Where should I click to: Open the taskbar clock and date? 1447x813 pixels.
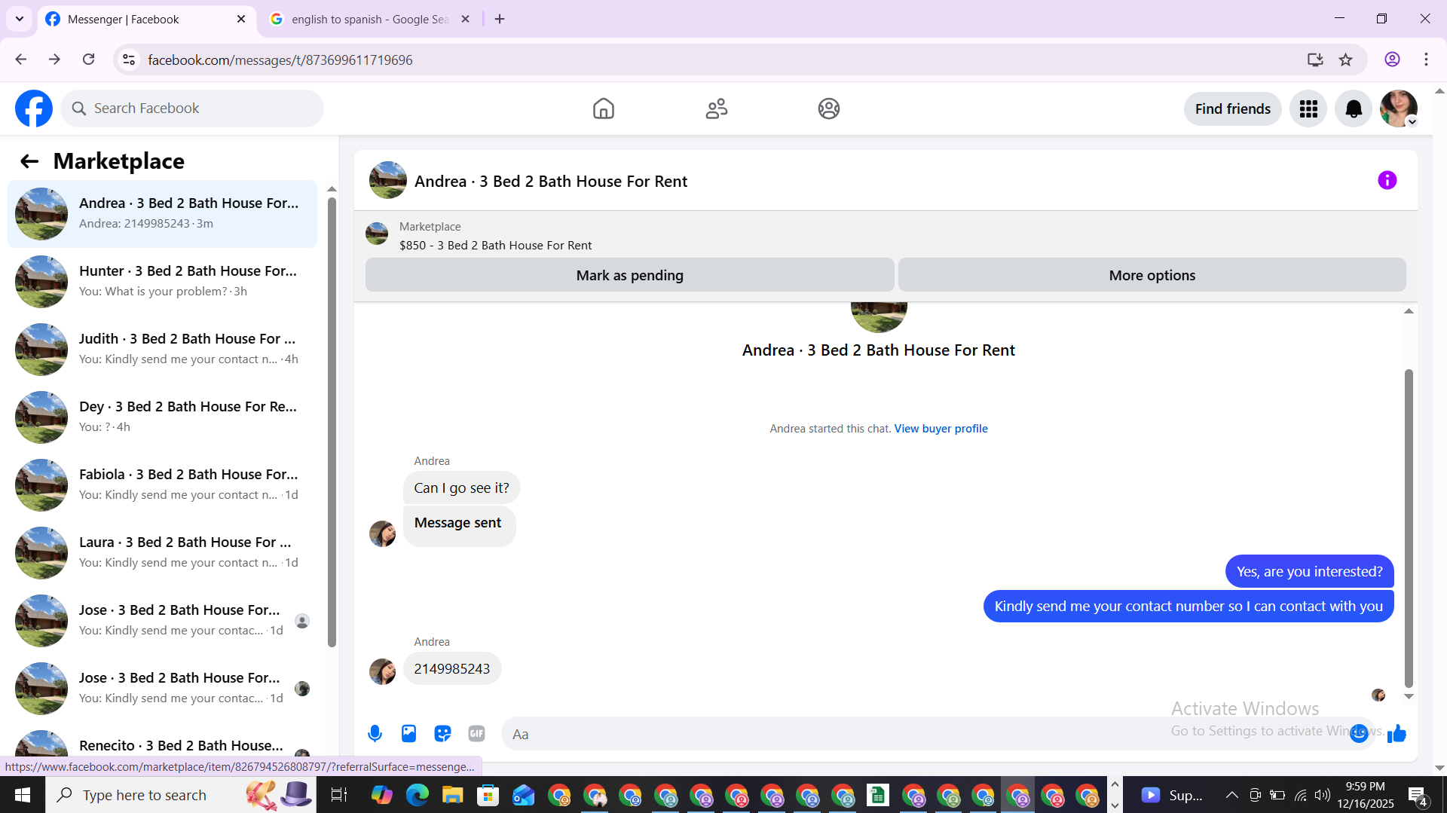coord(1366,795)
